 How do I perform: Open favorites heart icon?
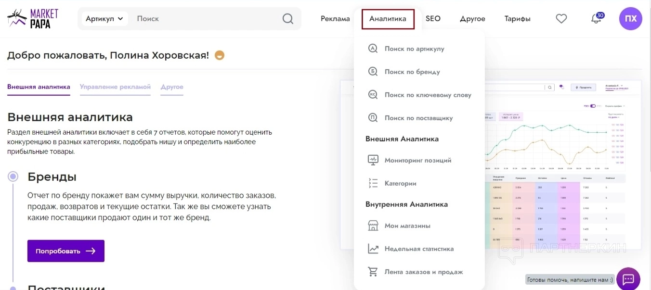[x=561, y=19]
